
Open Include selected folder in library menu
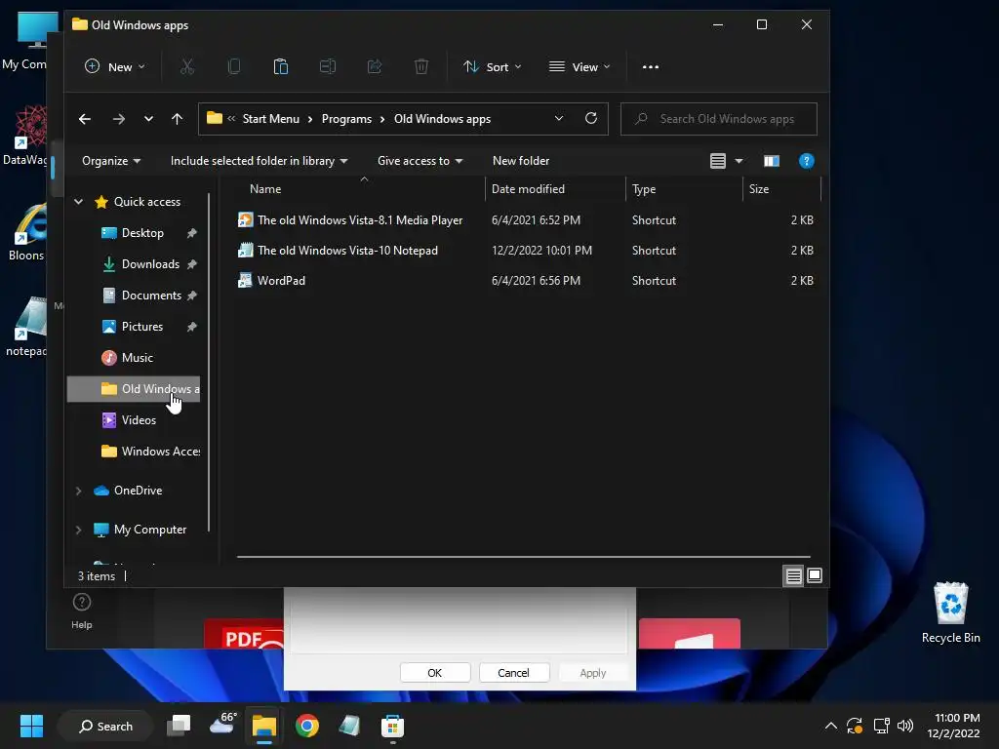[259, 161]
